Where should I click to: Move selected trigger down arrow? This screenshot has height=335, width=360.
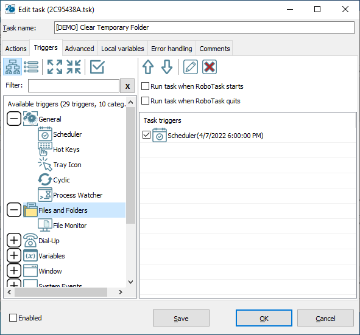(167, 67)
